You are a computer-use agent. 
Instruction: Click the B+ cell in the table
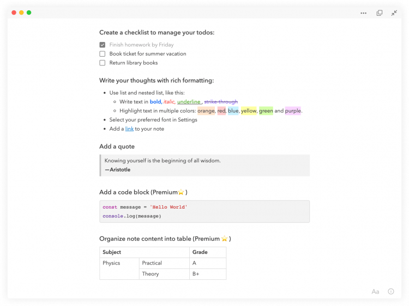[208, 274]
